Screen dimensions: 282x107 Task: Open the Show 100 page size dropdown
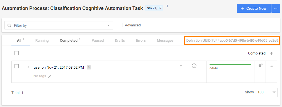[266, 92]
